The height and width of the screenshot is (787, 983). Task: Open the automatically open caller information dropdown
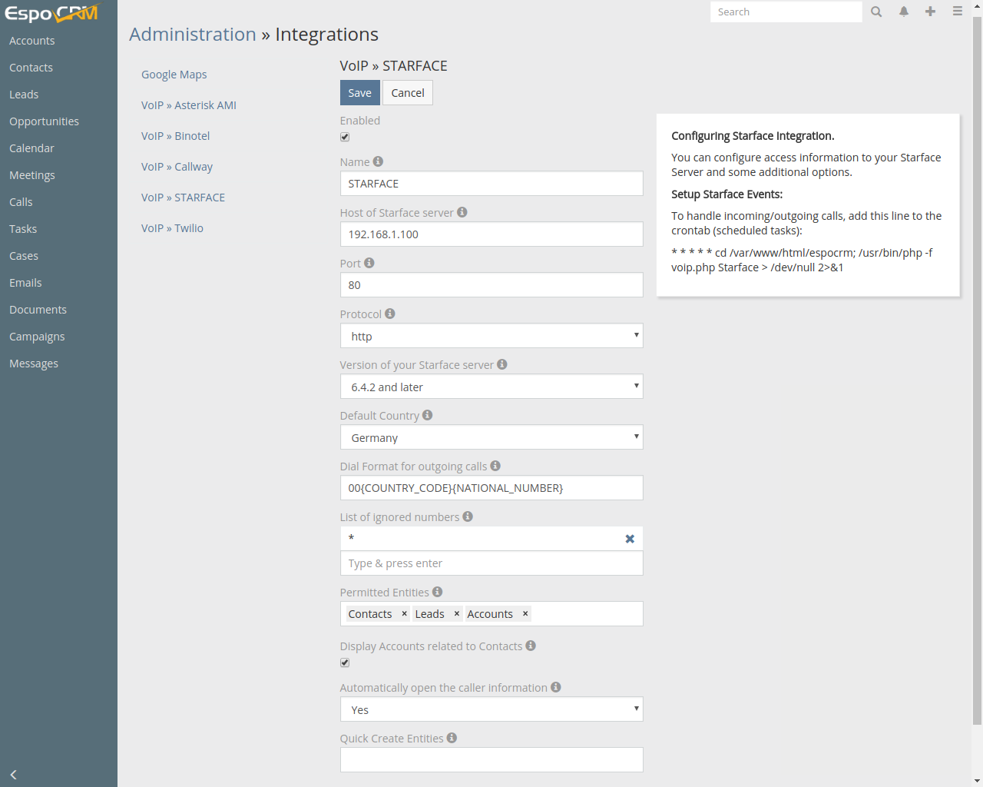coord(491,709)
